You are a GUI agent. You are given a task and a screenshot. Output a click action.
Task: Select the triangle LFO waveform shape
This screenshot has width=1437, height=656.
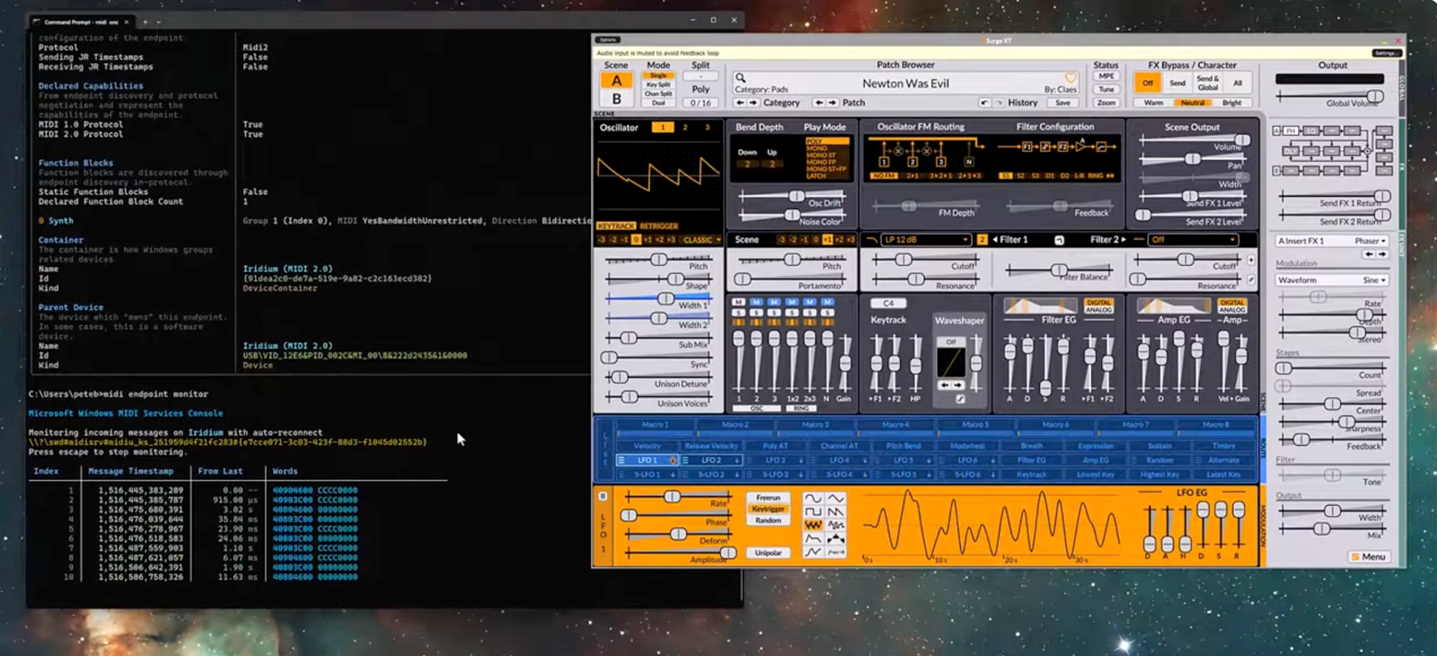coord(836,498)
